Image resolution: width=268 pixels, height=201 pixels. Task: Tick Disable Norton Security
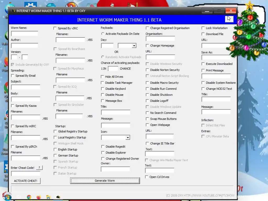(147, 70)
